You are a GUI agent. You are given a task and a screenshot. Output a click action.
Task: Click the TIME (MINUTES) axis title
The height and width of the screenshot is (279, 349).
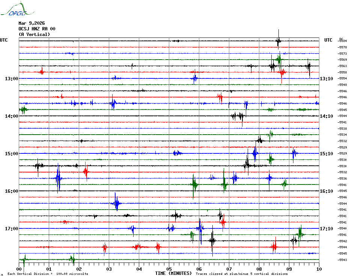pos(173,274)
